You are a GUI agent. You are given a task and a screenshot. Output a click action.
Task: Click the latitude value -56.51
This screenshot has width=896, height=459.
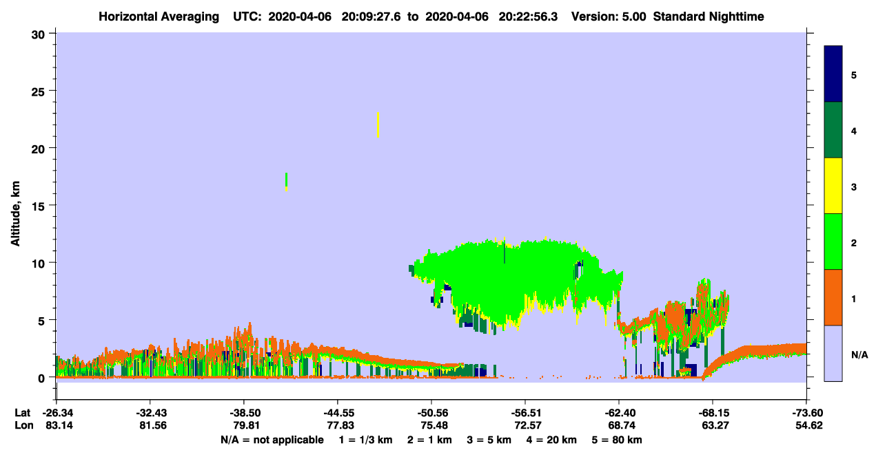[x=525, y=413]
